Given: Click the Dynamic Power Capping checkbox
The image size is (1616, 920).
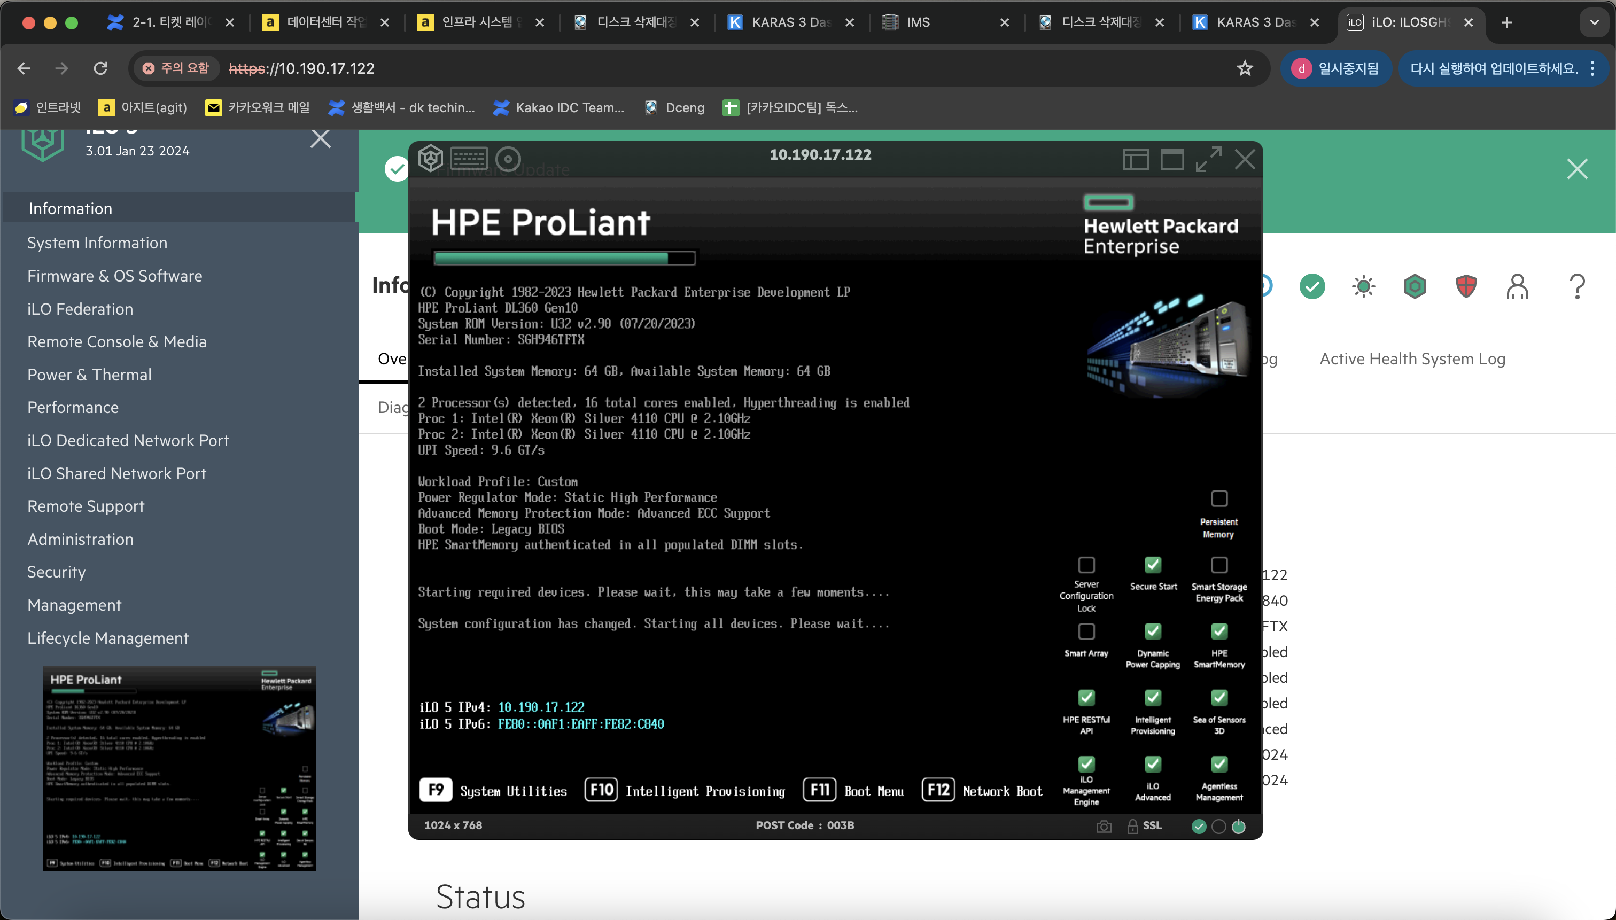Looking at the screenshot, I should click(1153, 631).
